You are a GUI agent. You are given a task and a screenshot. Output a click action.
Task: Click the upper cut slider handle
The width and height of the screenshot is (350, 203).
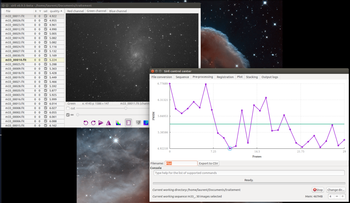tap(126, 108)
